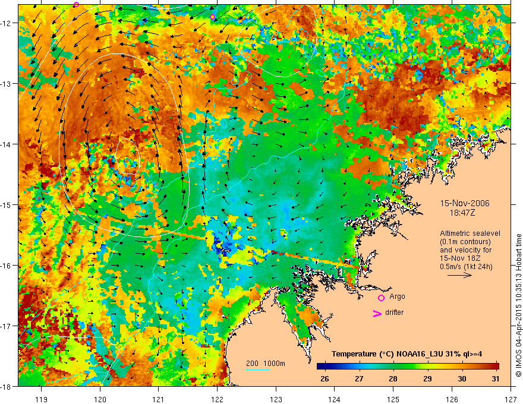Click the temperature color bar

pyautogui.click(x=408, y=367)
